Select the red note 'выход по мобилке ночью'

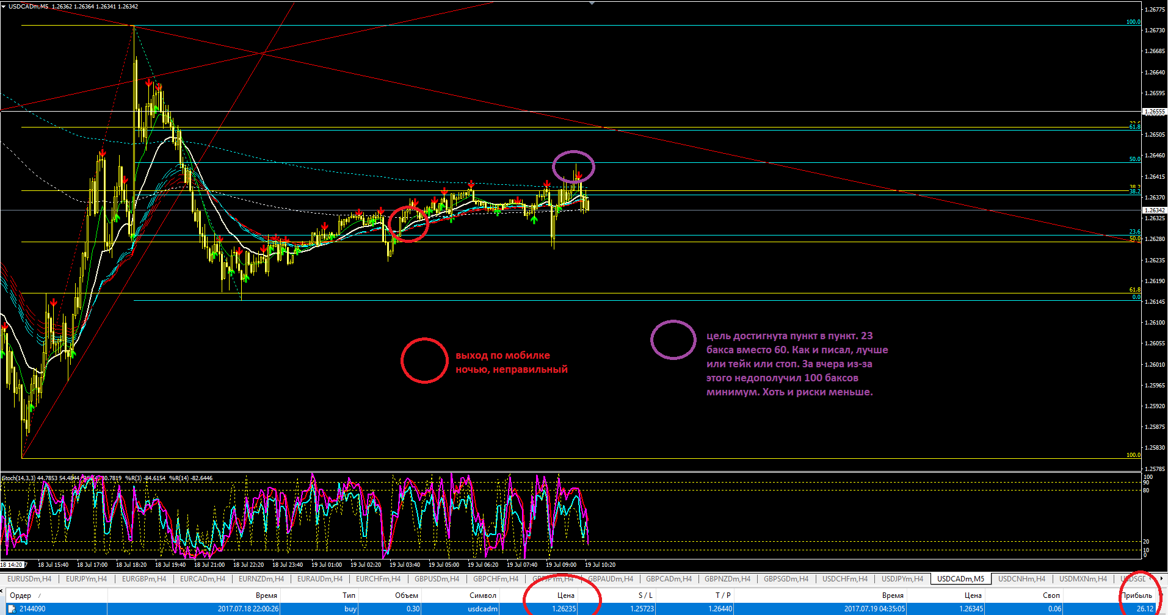(512, 362)
